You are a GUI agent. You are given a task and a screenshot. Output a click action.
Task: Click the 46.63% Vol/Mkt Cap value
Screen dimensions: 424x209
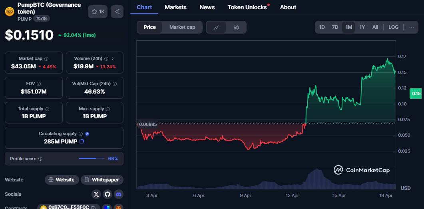pyautogui.click(x=95, y=92)
